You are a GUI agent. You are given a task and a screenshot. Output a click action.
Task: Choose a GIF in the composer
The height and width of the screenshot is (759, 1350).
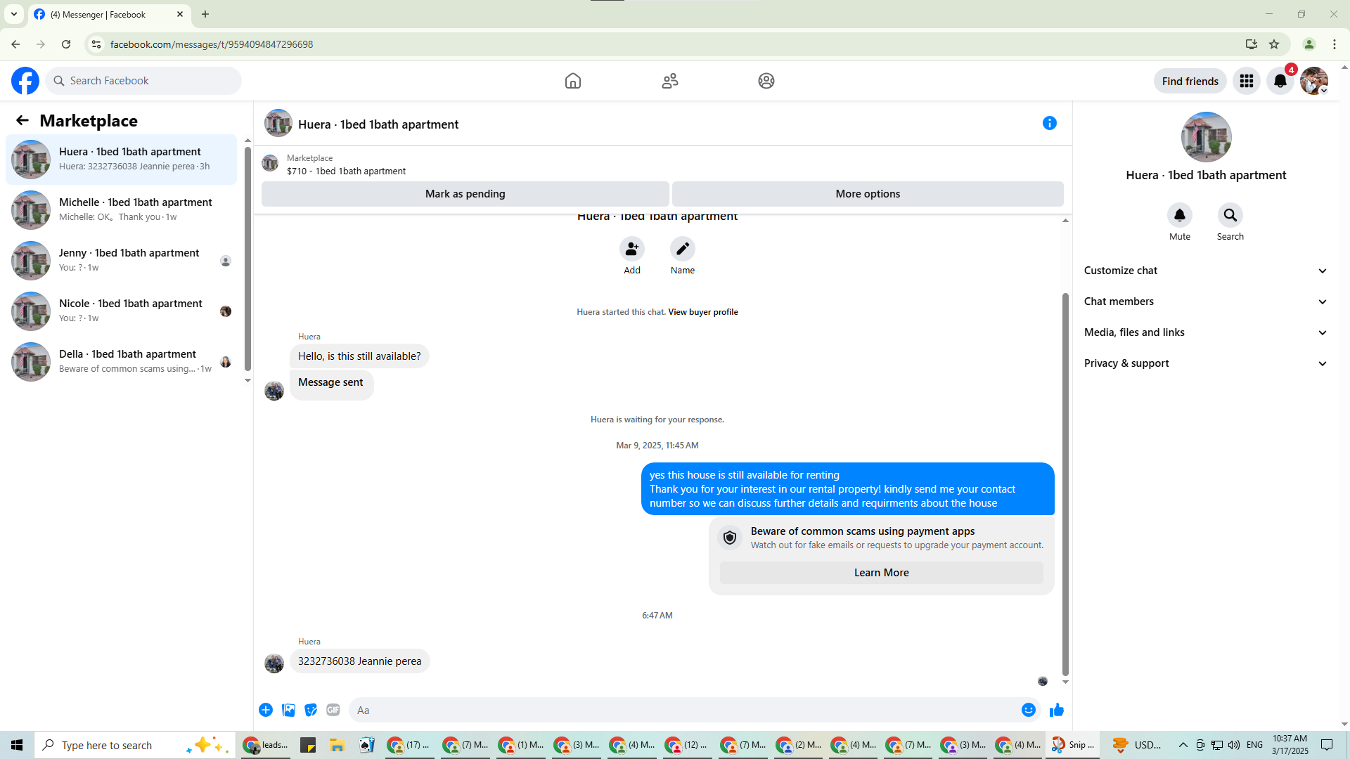tap(333, 710)
